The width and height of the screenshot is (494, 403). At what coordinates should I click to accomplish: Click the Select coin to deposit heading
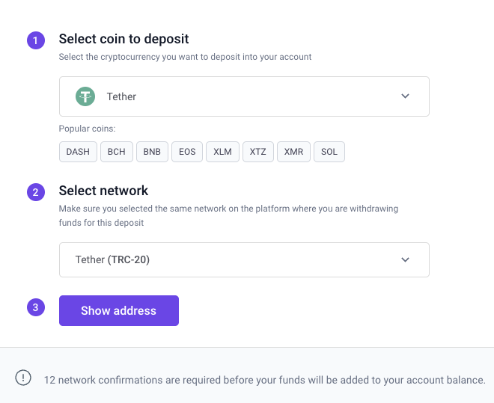point(124,39)
